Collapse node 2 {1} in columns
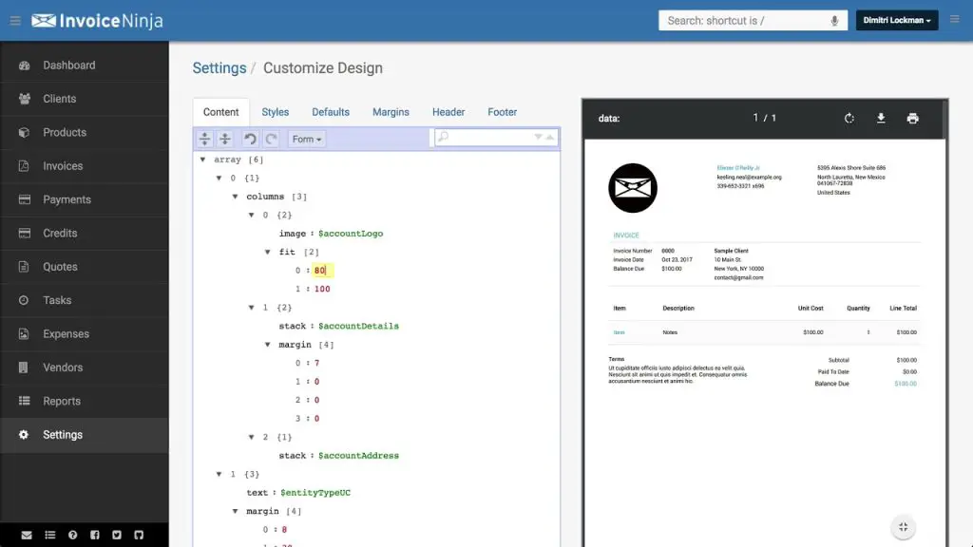This screenshot has height=547, width=973. point(251,437)
